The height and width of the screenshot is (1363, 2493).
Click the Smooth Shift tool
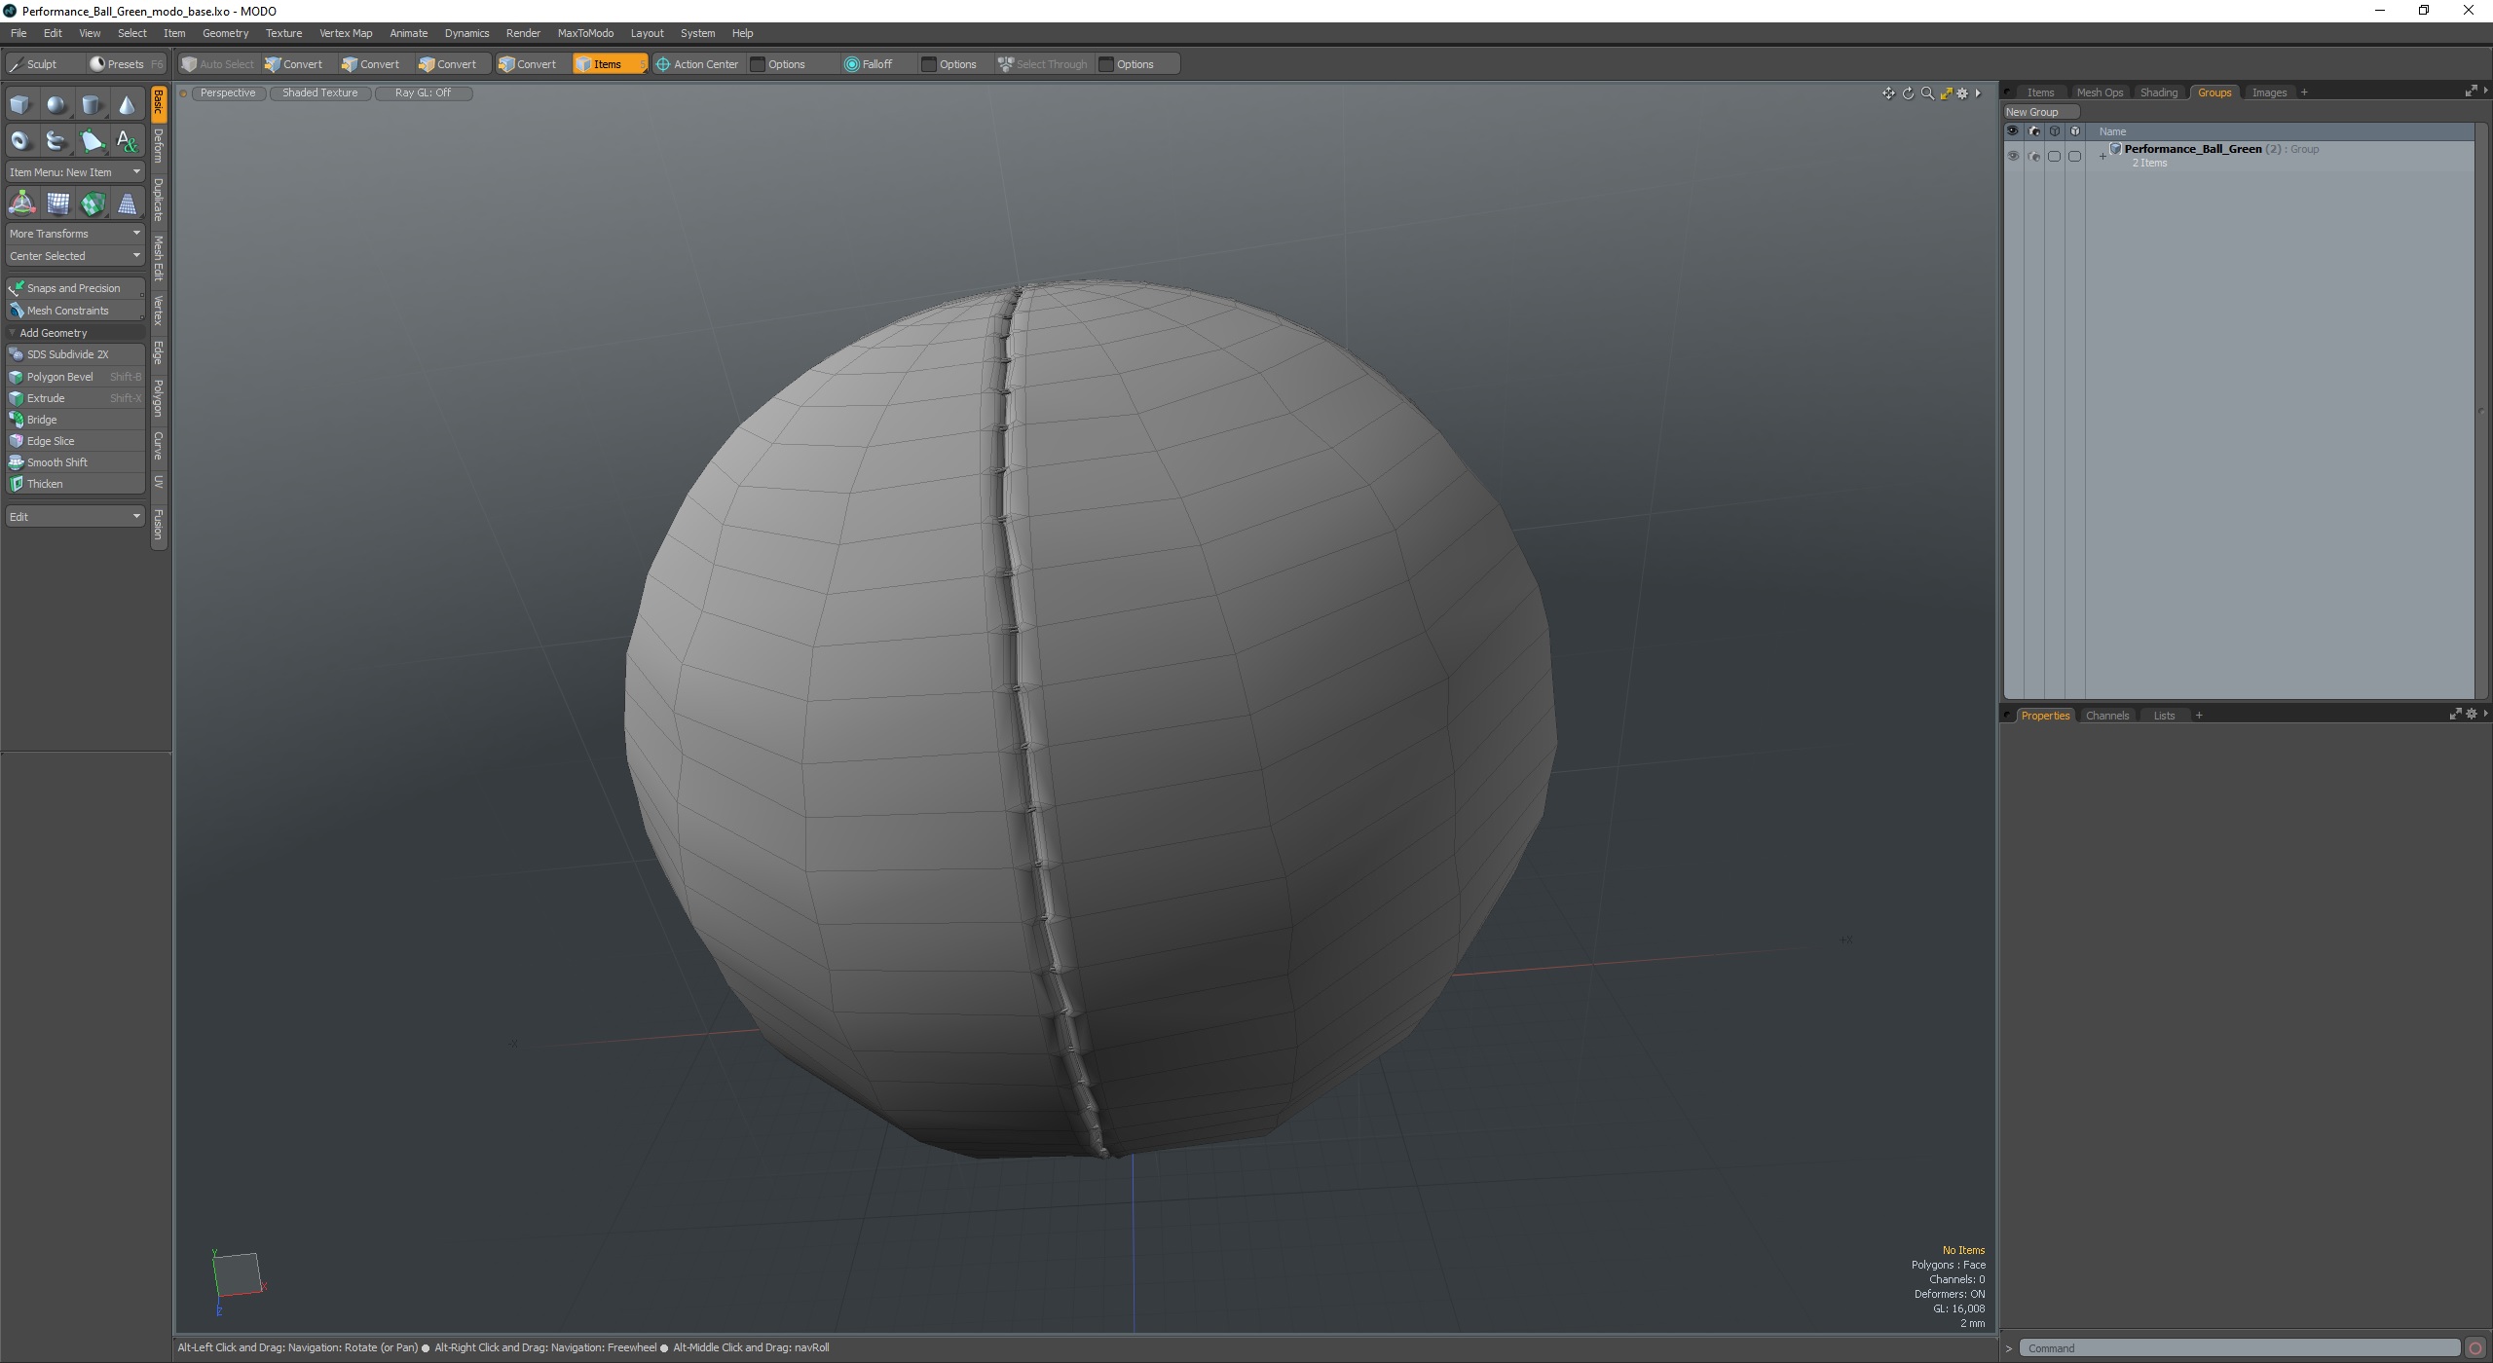coord(75,462)
